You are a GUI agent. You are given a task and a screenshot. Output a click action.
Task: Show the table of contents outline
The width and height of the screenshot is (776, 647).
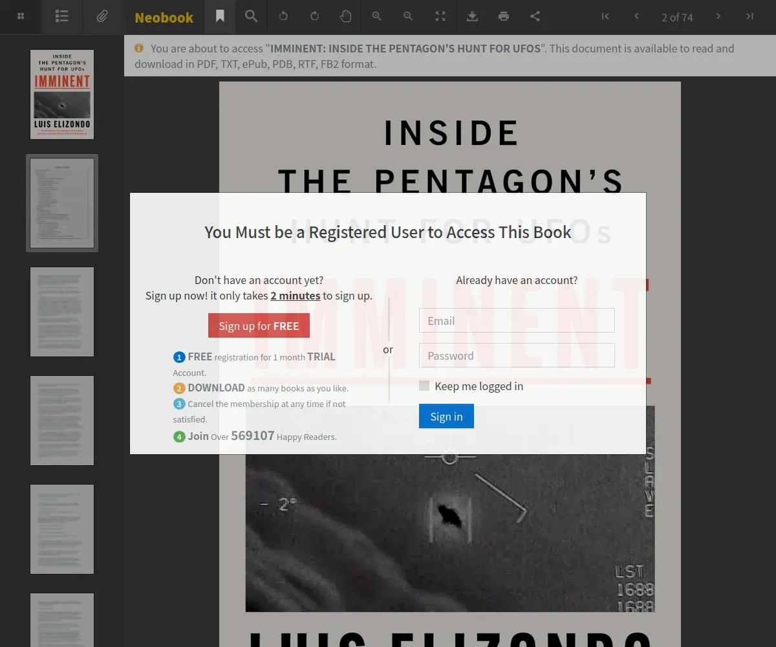62,17
